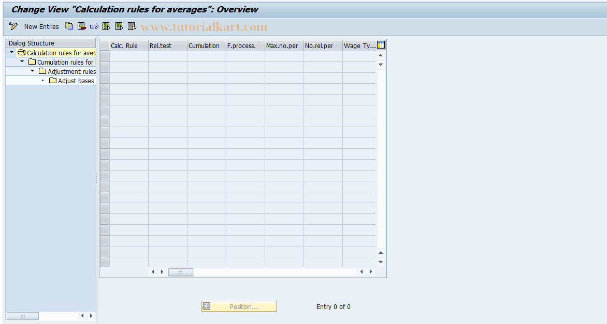Image resolution: width=607 pixels, height=324 pixels.
Task: Click the New Entries button
Action: (x=41, y=27)
